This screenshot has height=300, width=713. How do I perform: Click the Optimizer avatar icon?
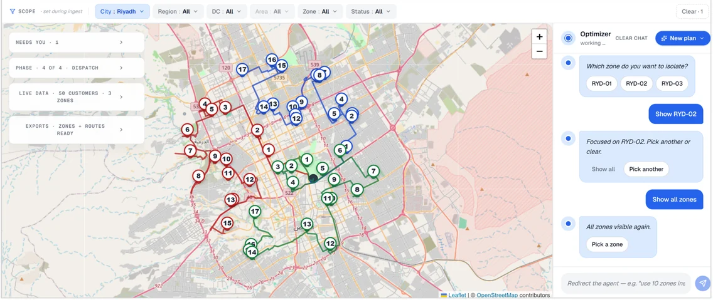click(x=568, y=38)
